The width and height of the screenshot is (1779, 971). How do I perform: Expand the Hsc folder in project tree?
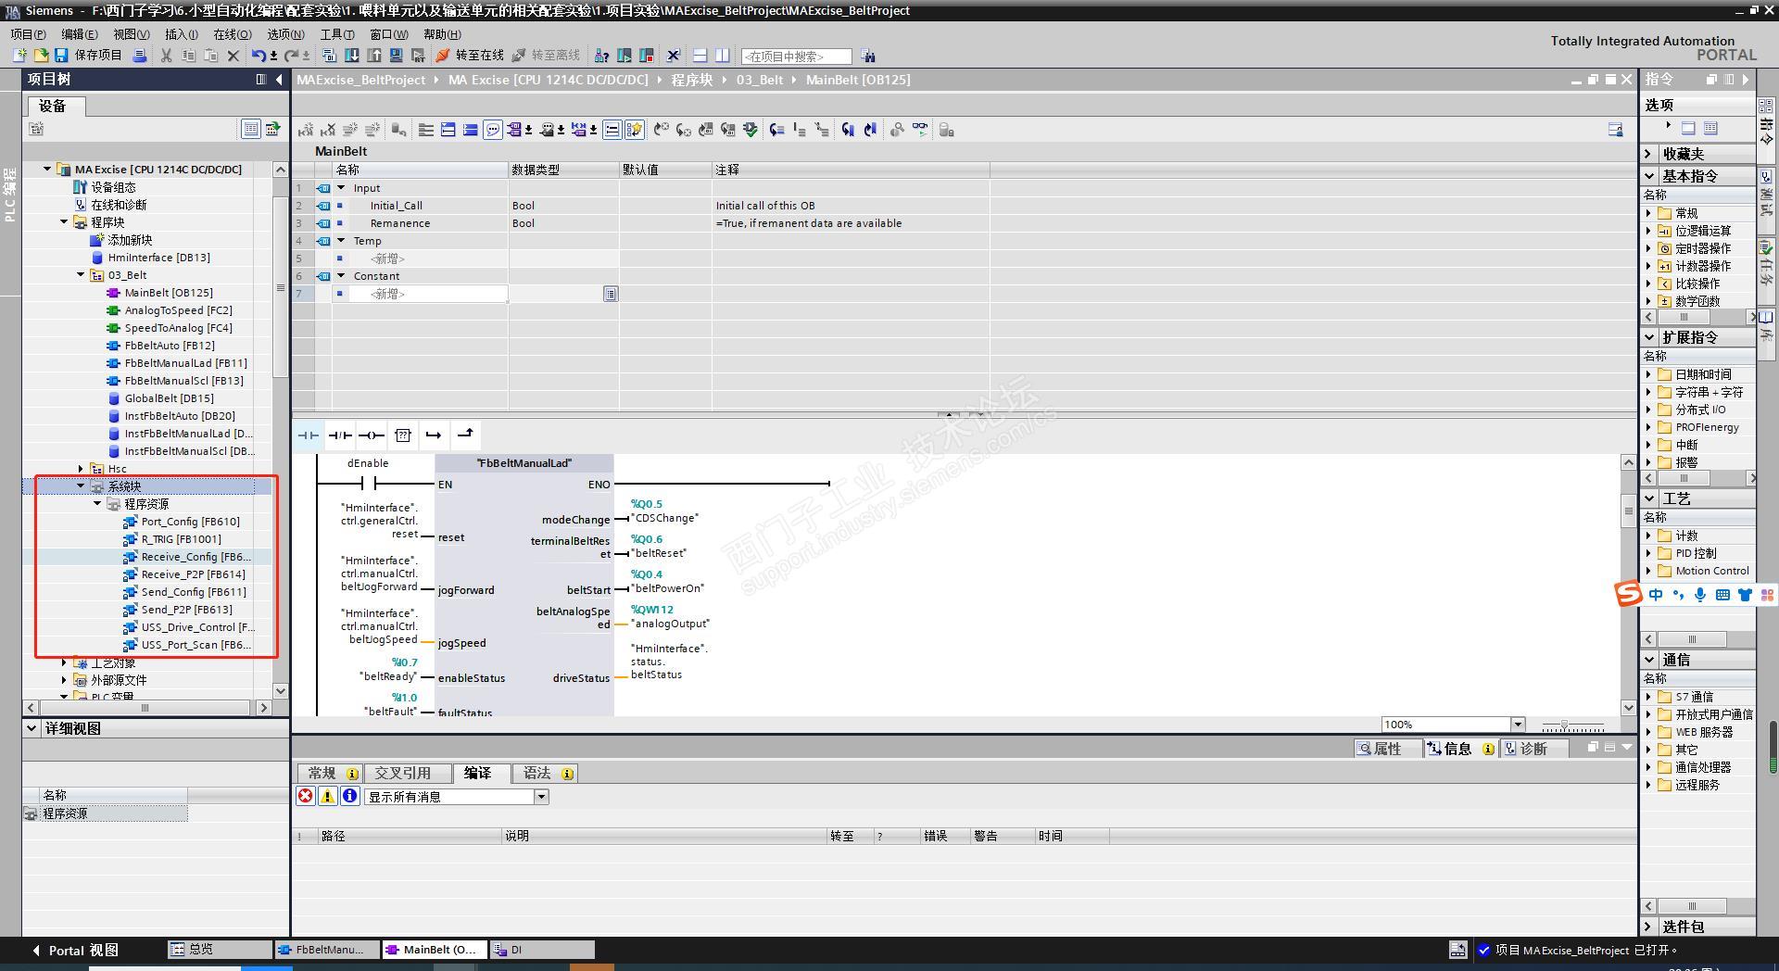click(x=81, y=469)
